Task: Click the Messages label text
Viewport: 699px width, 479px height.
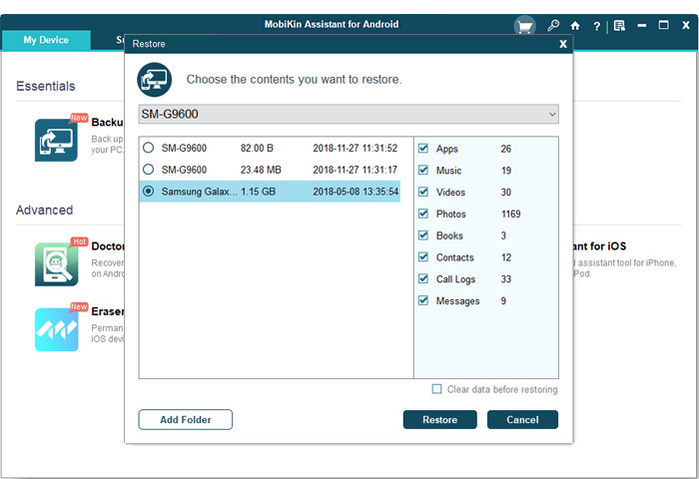Action: (x=457, y=300)
